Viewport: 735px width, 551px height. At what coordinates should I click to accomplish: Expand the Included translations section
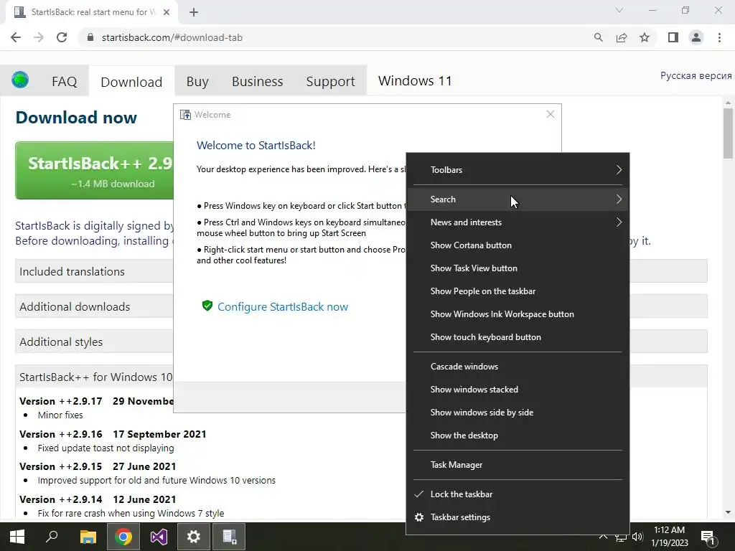pyautogui.click(x=94, y=271)
